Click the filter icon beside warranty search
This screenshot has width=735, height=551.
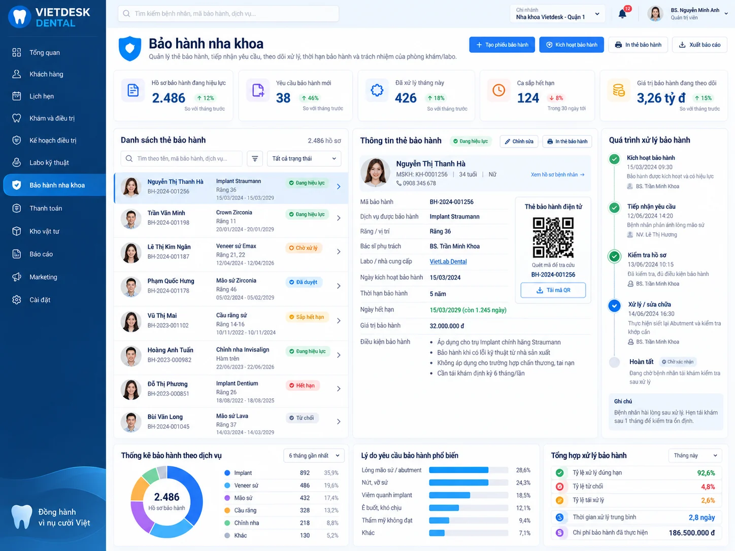[255, 159]
